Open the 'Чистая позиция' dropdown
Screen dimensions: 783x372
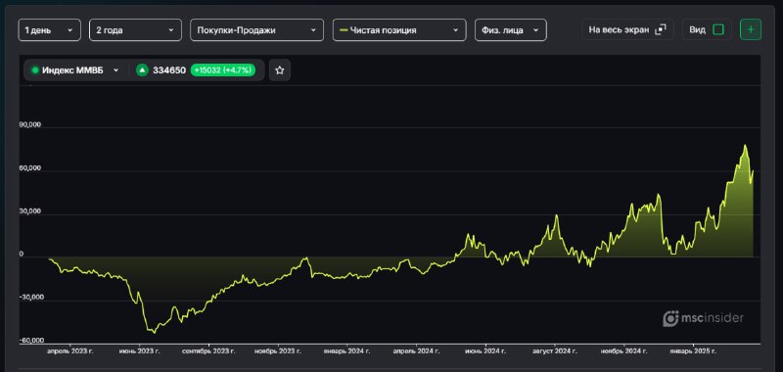point(399,30)
